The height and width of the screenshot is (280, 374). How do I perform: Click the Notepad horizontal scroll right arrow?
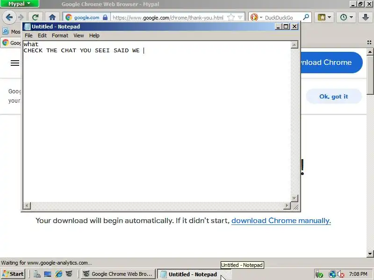click(x=287, y=206)
